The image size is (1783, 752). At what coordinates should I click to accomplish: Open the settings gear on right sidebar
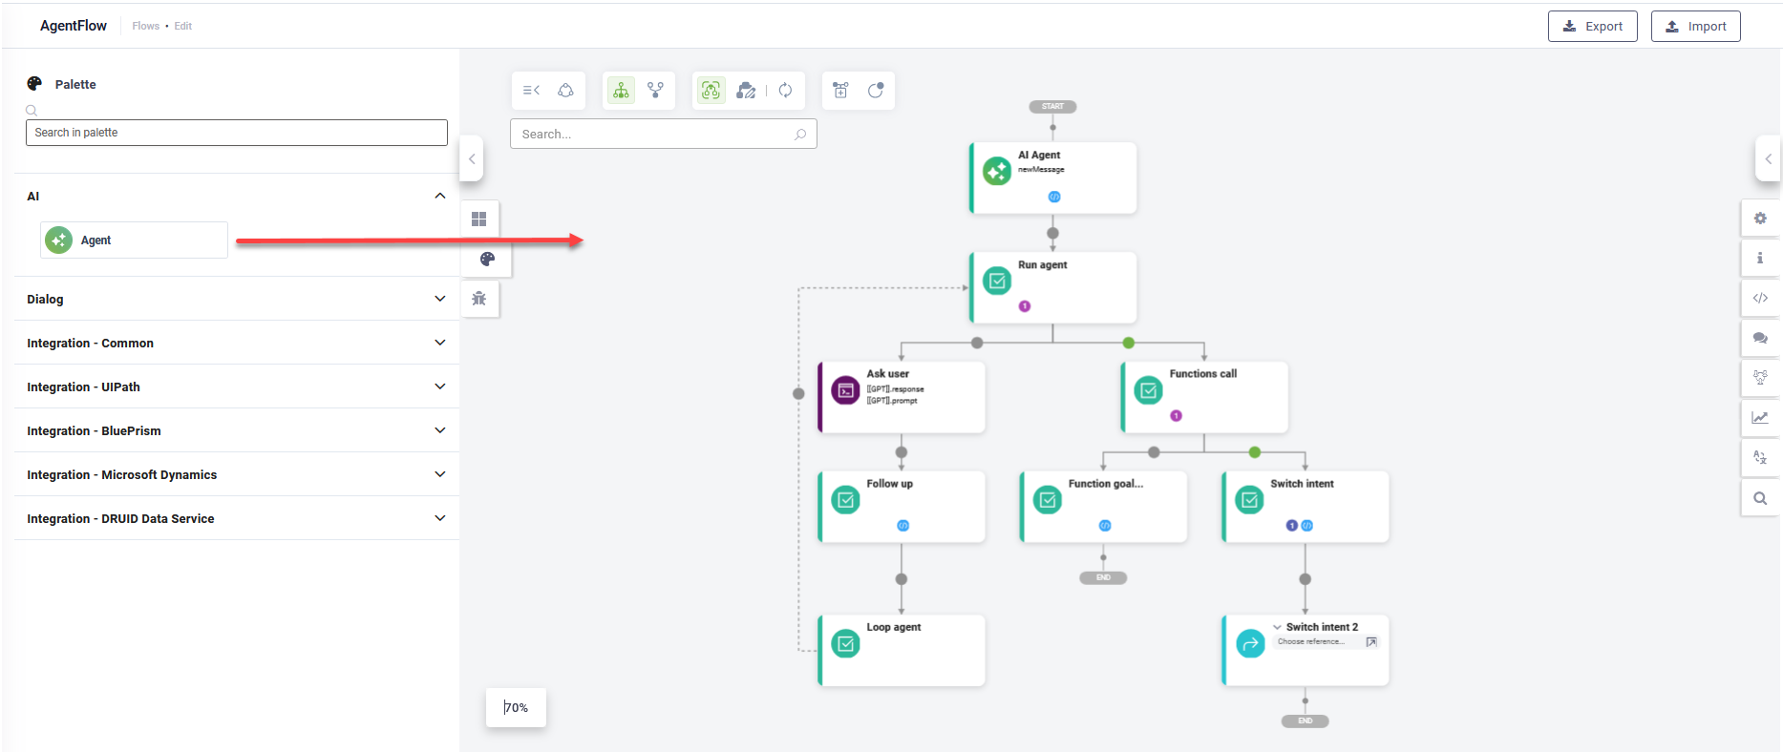[x=1760, y=219]
